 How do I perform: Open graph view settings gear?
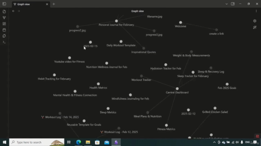click(x=254, y=21)
